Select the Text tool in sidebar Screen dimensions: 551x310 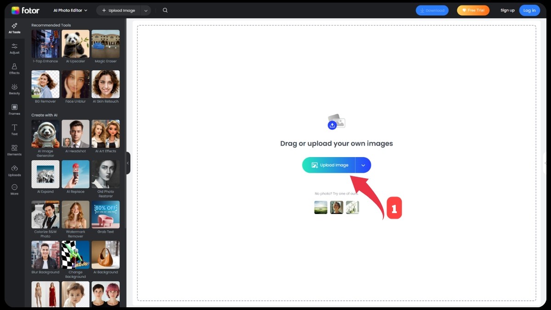click(14, 130)
